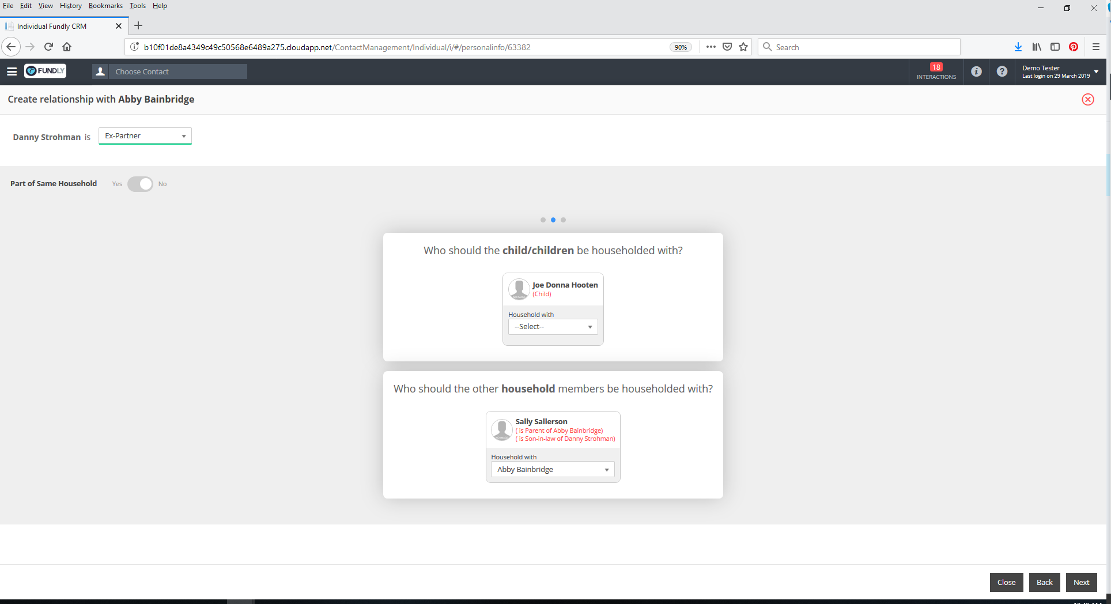Open the Ex-Partner relationship dropdown
The width and height of the screenshot is (1111, 604).
pos(145,136)
